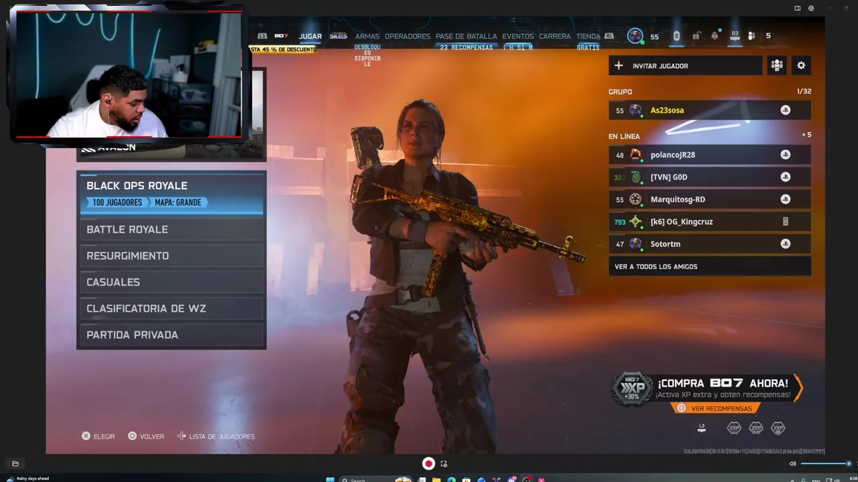Click the second 2XP token icon
This screenshot has width=858, height=482.
(756, 428)
